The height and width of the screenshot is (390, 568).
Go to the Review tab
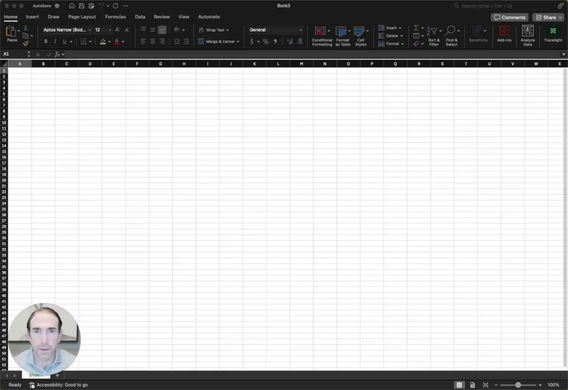162,17
